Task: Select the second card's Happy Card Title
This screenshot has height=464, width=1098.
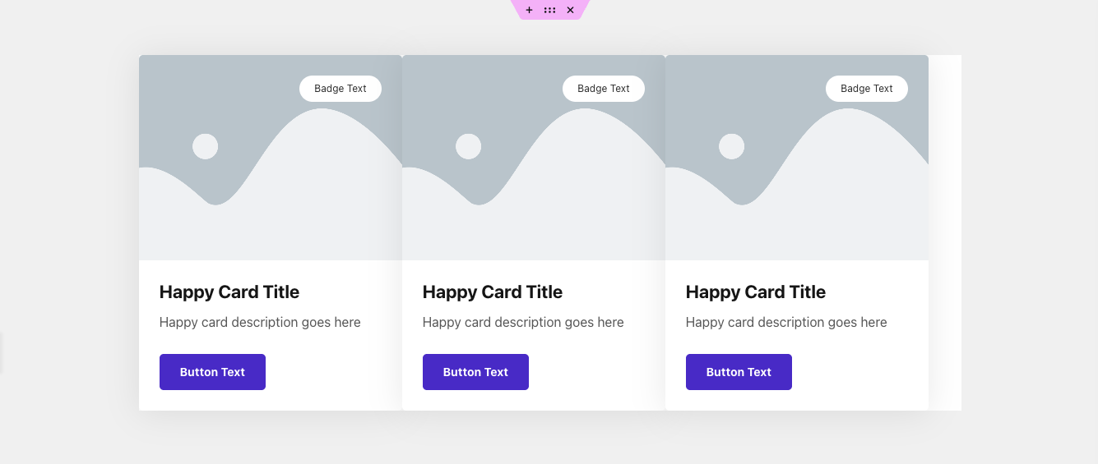Action: coord(493,292)
